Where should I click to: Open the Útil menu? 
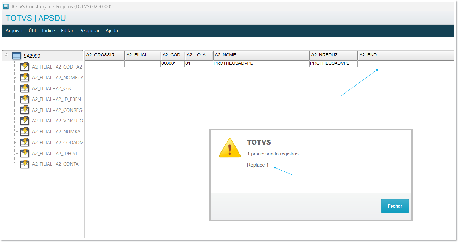click(32, 31)
